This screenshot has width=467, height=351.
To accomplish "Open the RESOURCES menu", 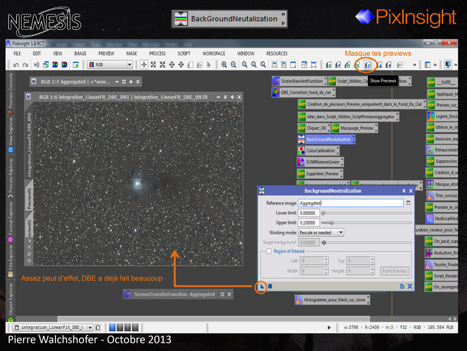I will click(277, 54).
